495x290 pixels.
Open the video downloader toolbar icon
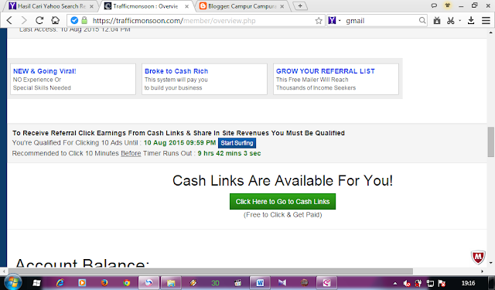(437, 21)
